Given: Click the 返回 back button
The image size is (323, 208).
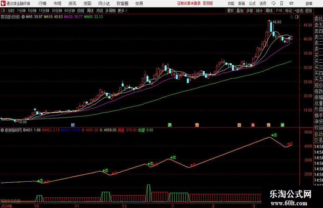Looking at the screenshot, I should 308,11.
